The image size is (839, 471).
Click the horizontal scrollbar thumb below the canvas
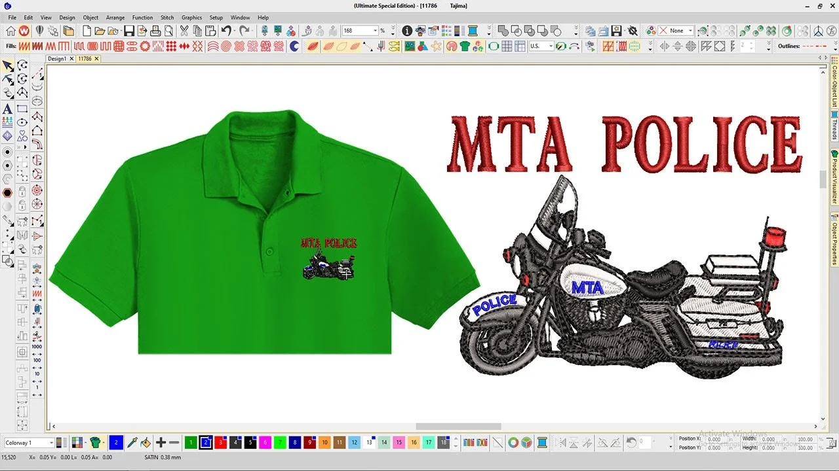point(458,427)
